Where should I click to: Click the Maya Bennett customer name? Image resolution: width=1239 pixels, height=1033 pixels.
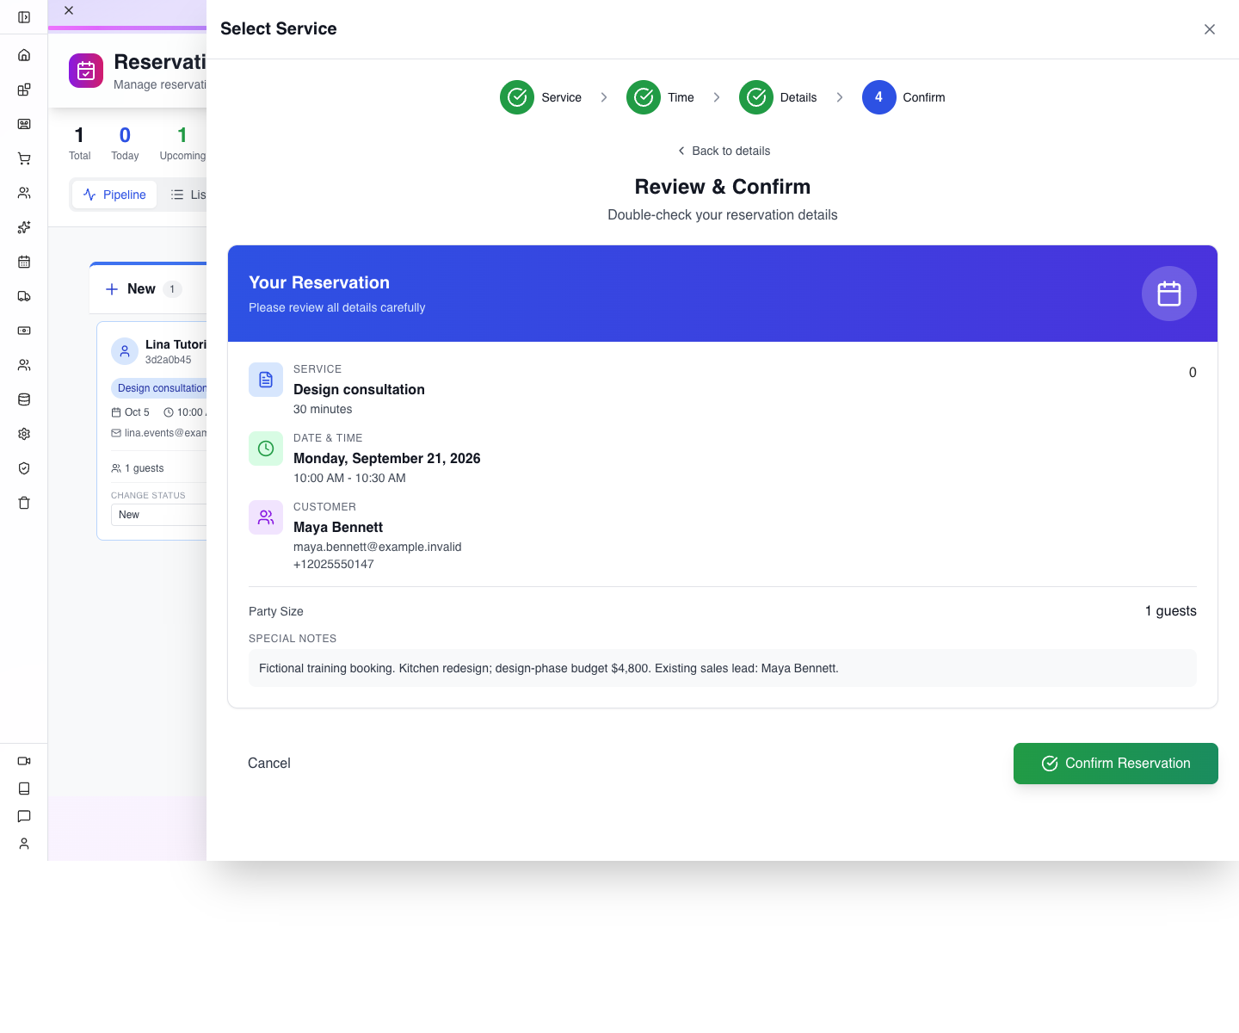tap(338, 527)
